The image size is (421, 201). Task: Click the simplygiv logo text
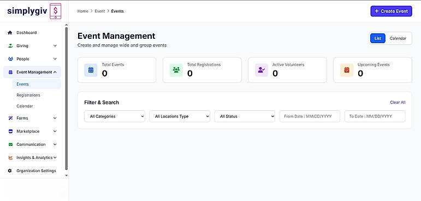tap(27, 11)
